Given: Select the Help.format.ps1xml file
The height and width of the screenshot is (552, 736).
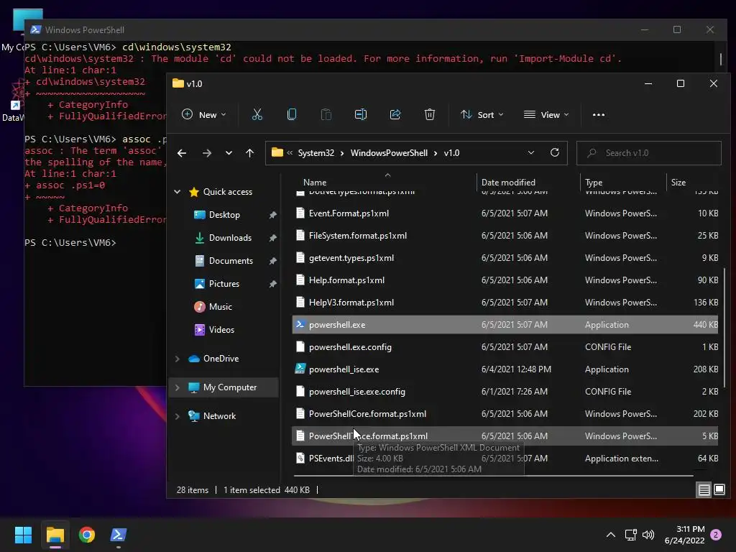Looking at the screenshot, I should pos(505,280).
